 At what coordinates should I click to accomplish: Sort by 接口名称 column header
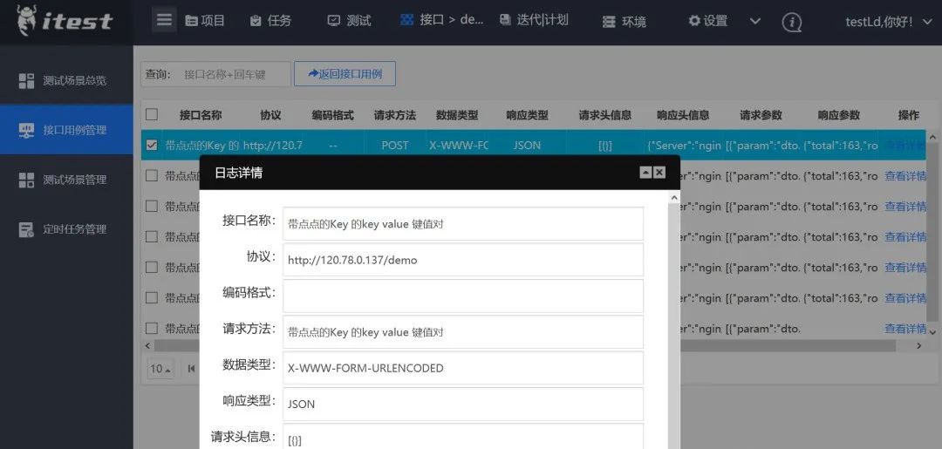201,115
